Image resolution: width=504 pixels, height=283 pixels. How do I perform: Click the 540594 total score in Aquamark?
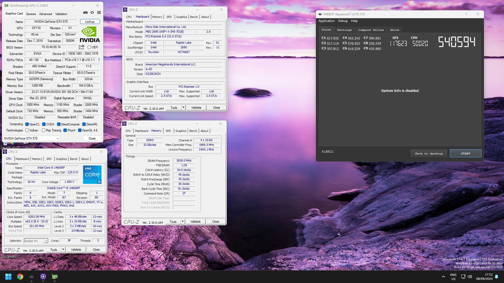(457, 42)
